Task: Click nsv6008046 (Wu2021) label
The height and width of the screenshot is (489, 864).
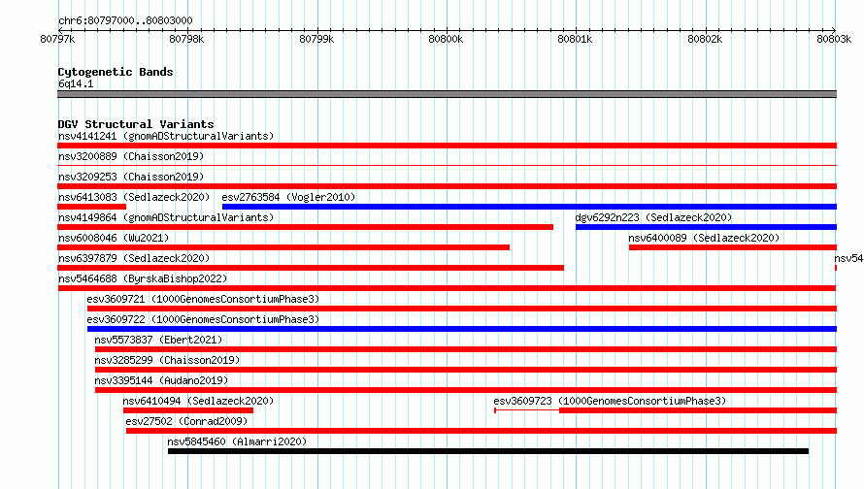Action: coord(114,238)
